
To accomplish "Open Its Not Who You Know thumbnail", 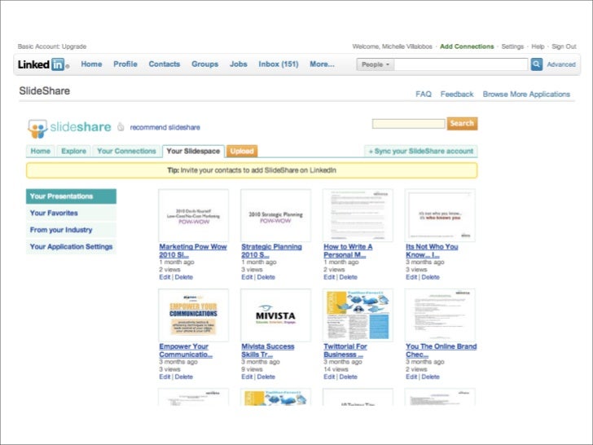I will (x=440, y=215).
